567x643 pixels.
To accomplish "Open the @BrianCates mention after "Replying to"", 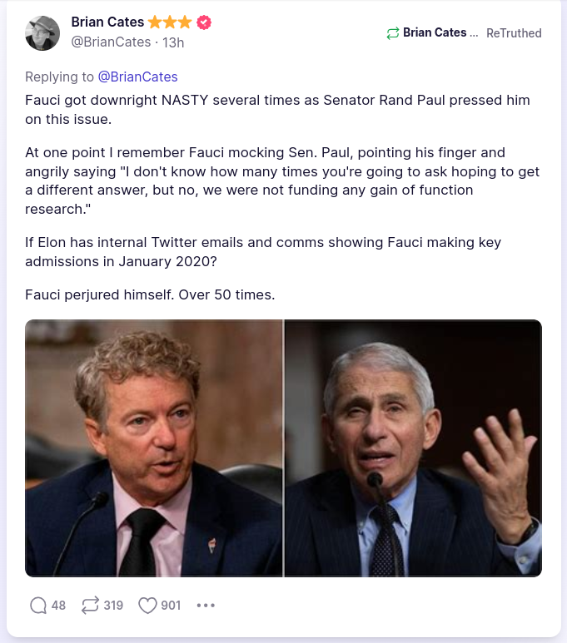I will pos(137,77).
